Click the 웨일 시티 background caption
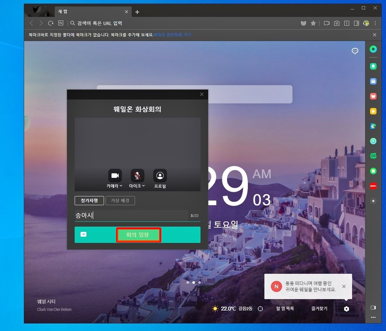Screen dimensions: 386x331 (x=46, y=301)
